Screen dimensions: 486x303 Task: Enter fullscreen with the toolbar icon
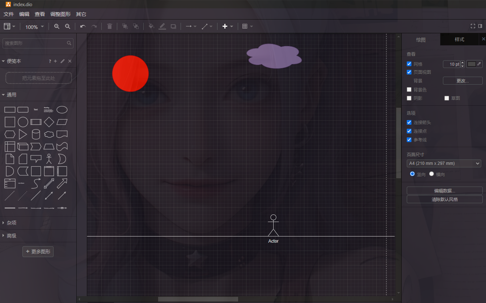click(473, 26)
